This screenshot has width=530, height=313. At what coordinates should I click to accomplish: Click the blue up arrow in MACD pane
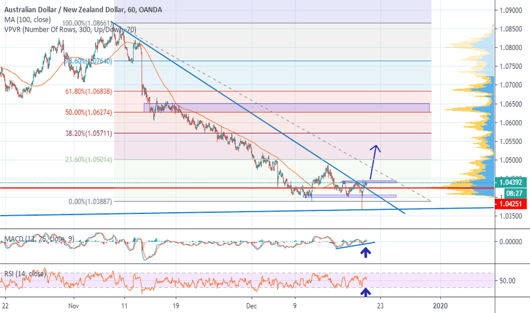[x=367, y=252]
